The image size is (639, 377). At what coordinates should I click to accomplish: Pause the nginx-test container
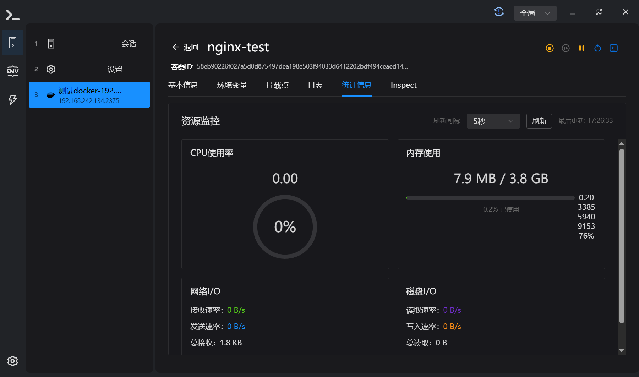coord(581,48)
